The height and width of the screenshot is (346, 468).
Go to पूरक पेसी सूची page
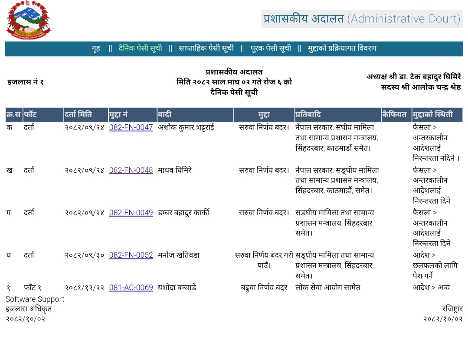(271, 49)
